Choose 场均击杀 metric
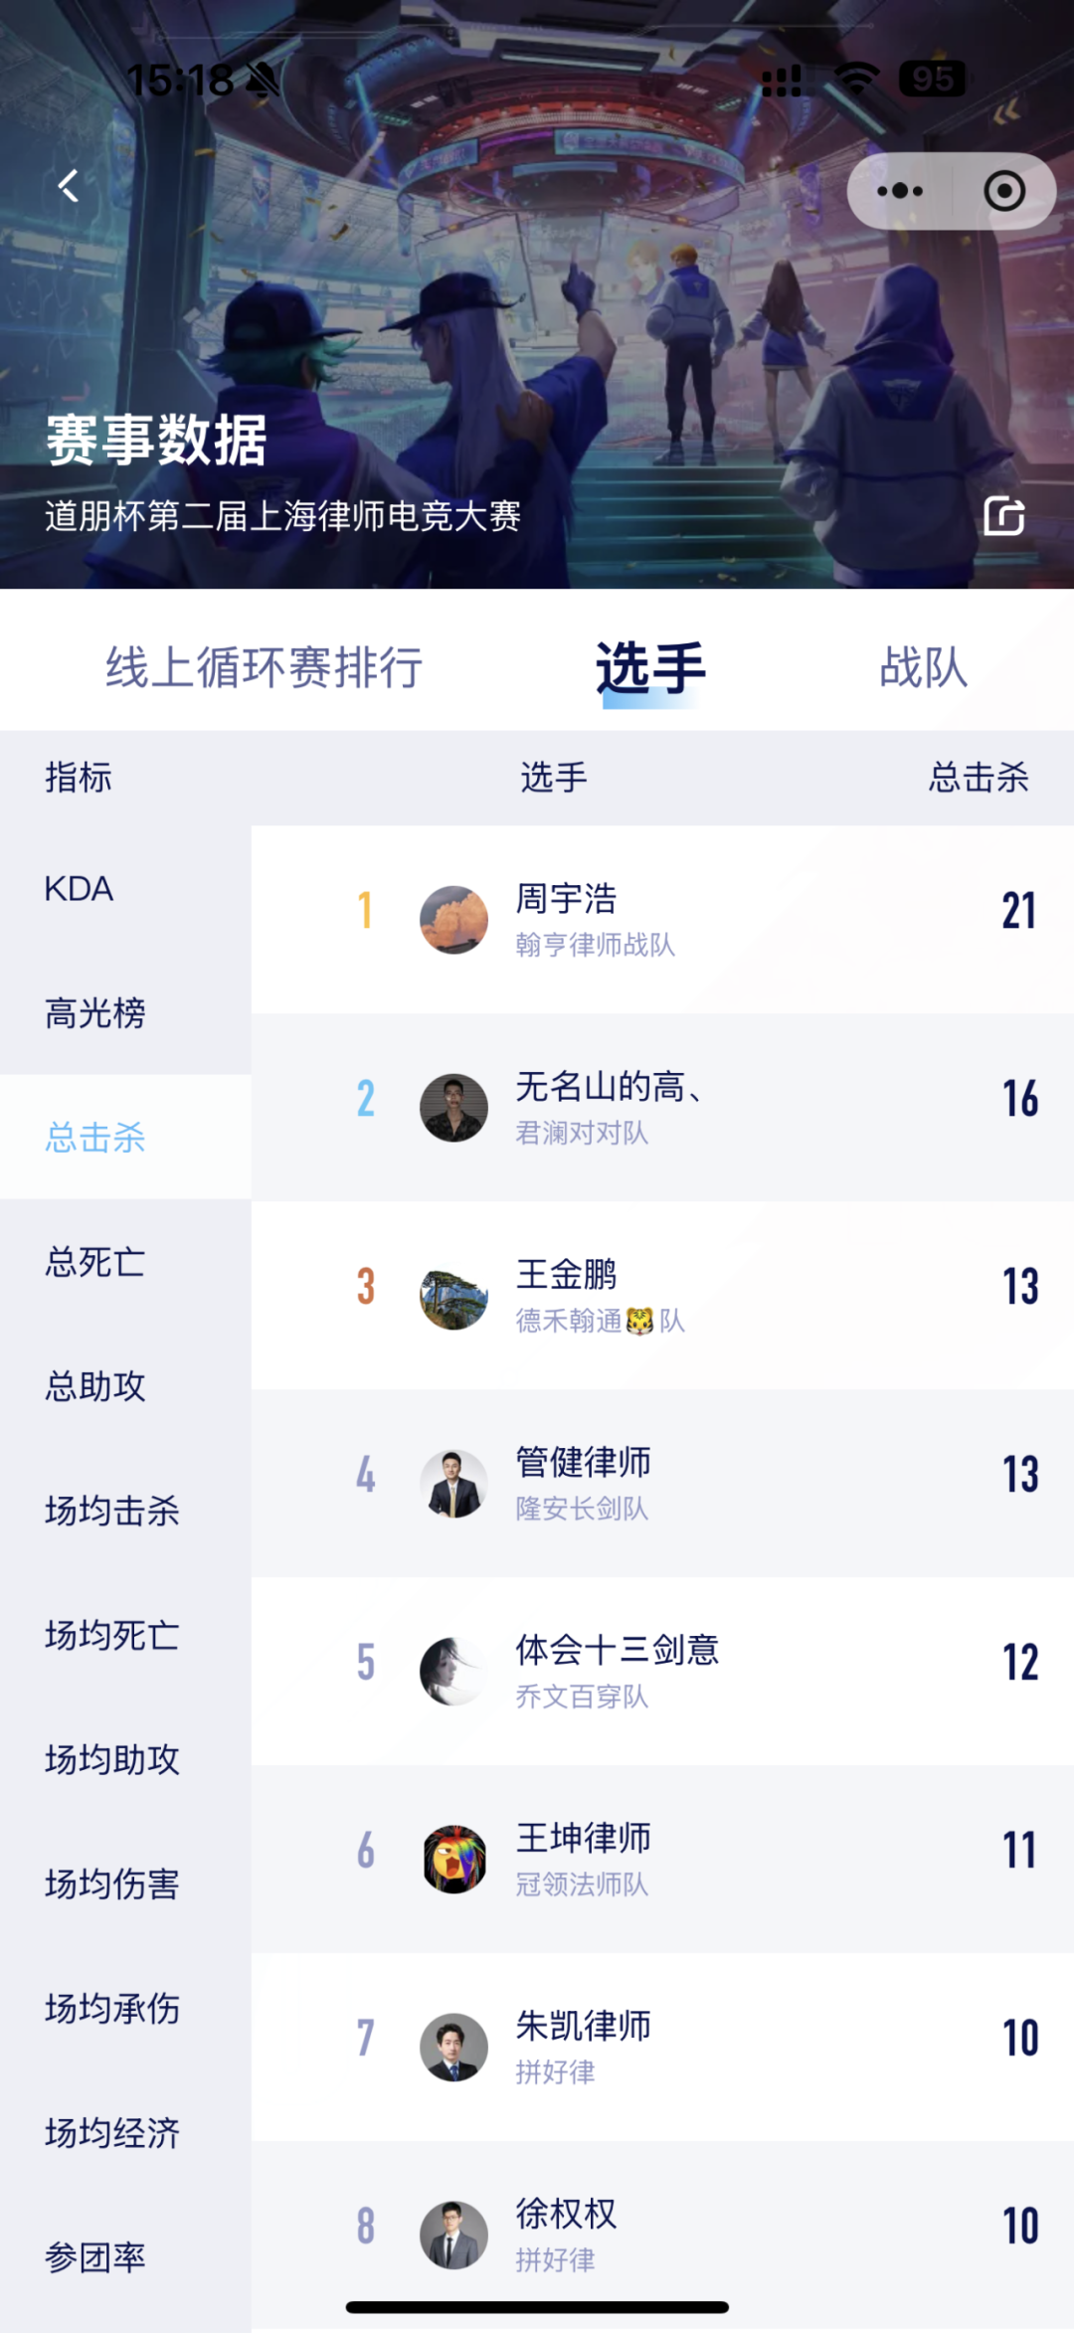Screen dimensions: 1074x2333 pyautogui.click(x=112, y=1511)
